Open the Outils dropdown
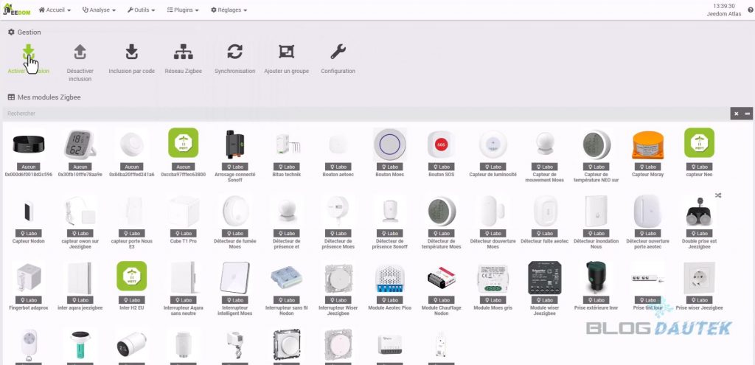This screenshot has width=755, height=365. (141, 10)
